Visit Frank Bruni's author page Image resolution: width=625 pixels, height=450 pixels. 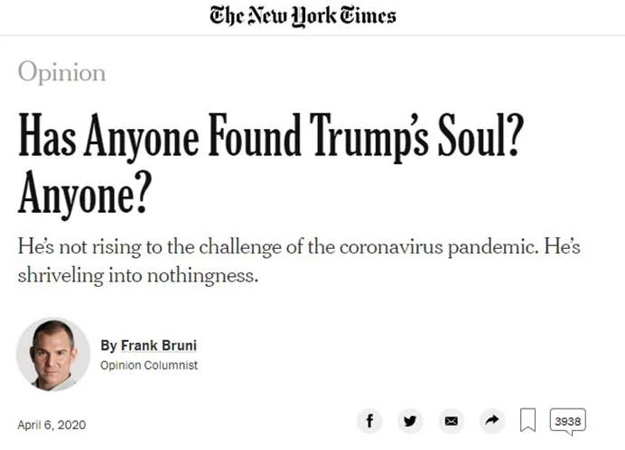[x=159, y=345]
